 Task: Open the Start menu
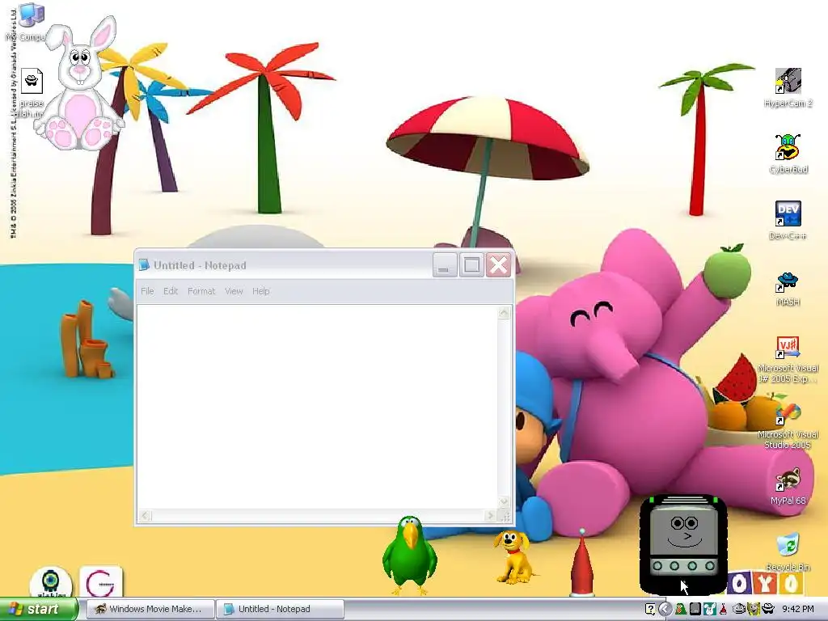pos(38,609)
